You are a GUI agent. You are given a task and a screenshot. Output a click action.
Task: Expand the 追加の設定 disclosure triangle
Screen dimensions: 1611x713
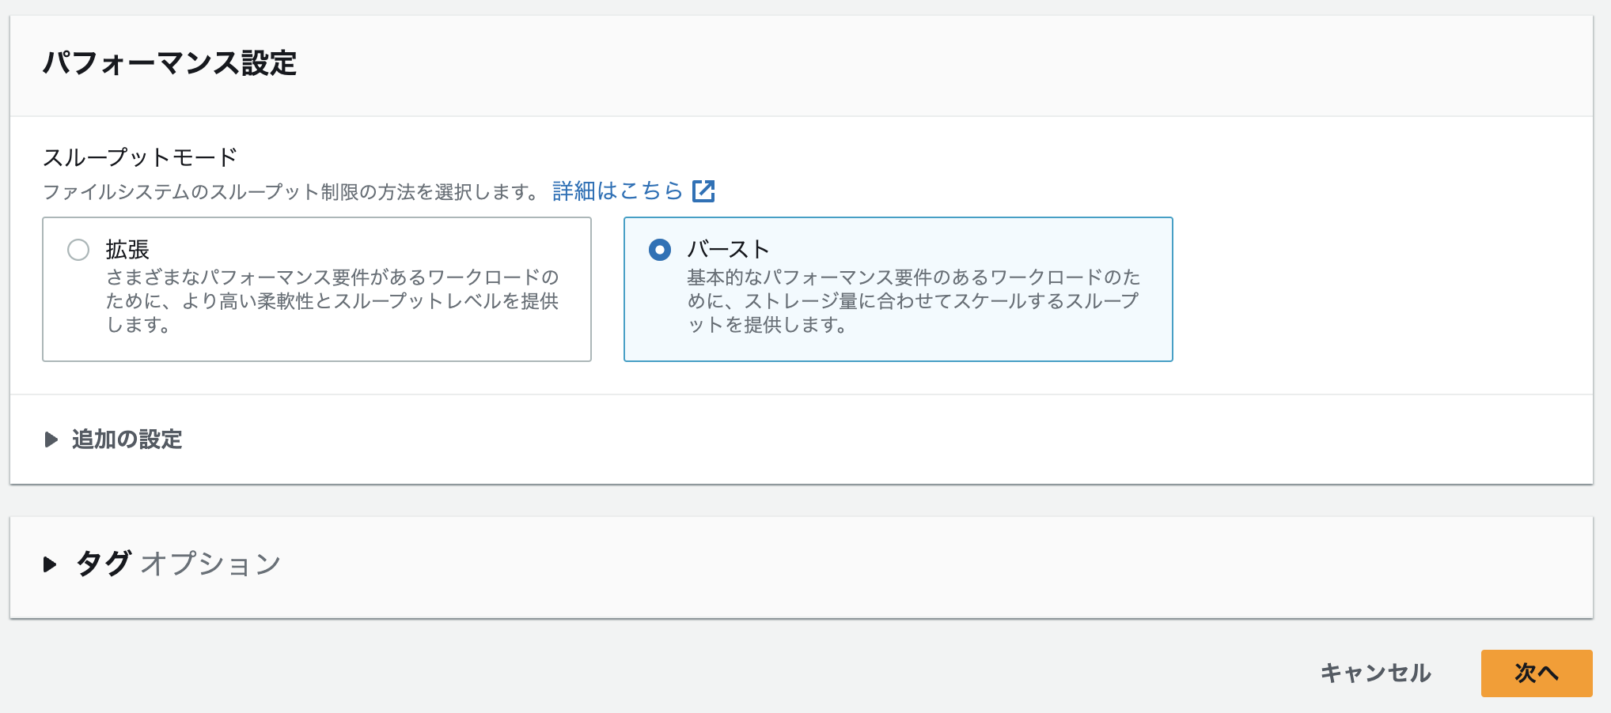tap(51, 439)
